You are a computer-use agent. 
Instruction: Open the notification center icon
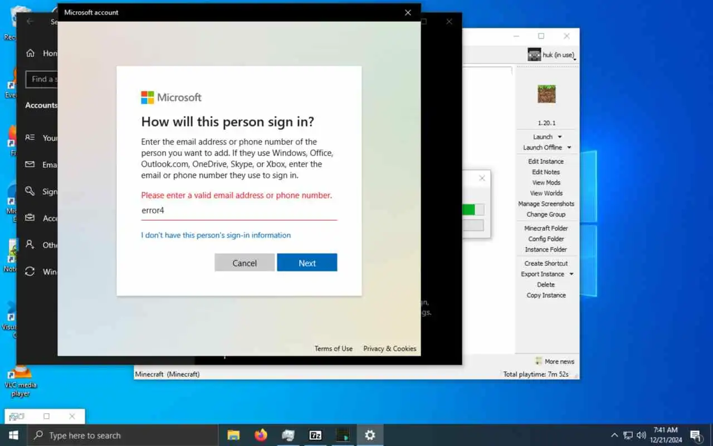coord(696,435)
